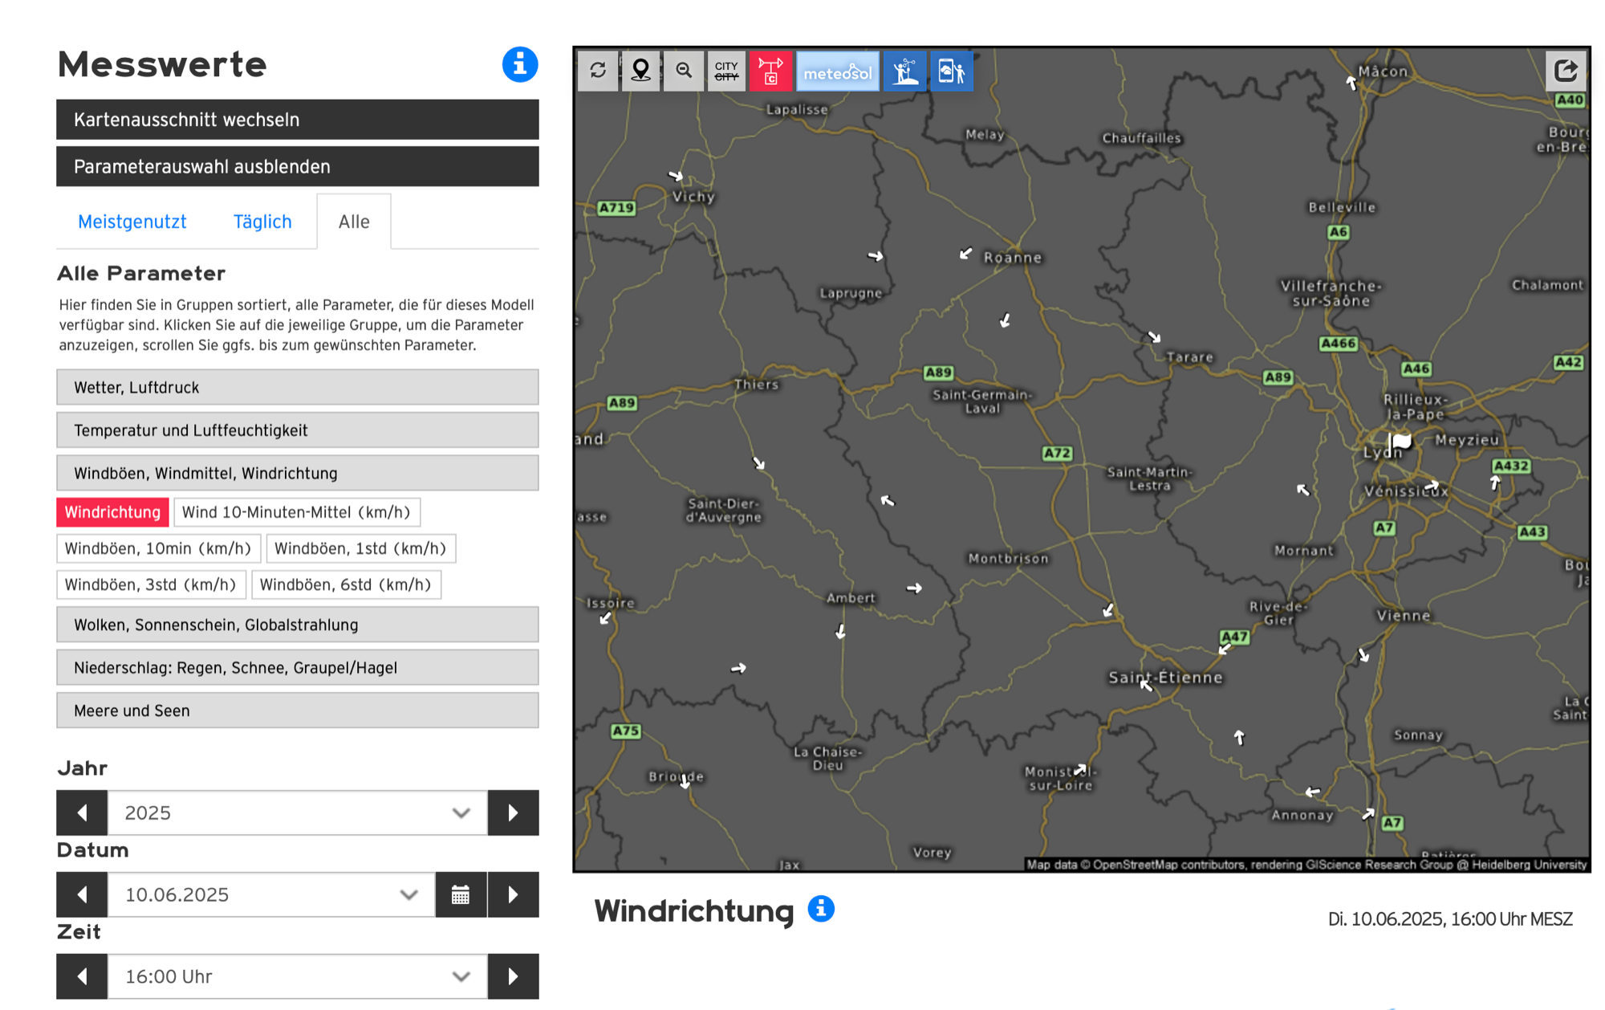1605x1010 pixels.
Task: Click the smartphone weather report icon
Action: pos(952,71)
